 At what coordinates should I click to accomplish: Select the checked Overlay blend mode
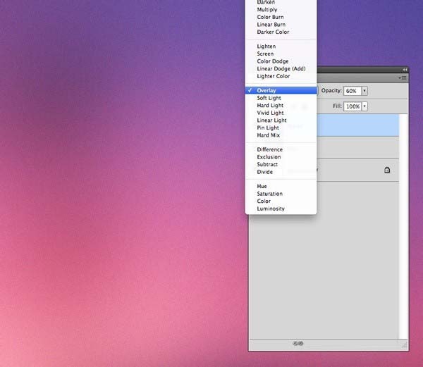coord(281,91)
